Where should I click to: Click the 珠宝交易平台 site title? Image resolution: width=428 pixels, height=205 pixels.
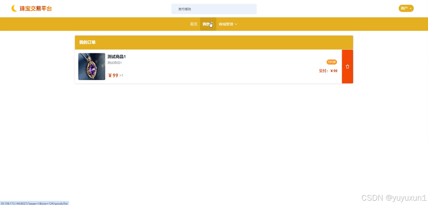coord(36,9)
